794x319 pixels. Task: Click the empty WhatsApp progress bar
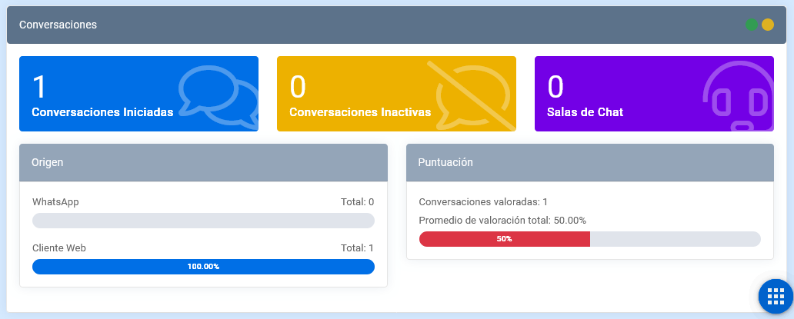(x=203, y=221)
